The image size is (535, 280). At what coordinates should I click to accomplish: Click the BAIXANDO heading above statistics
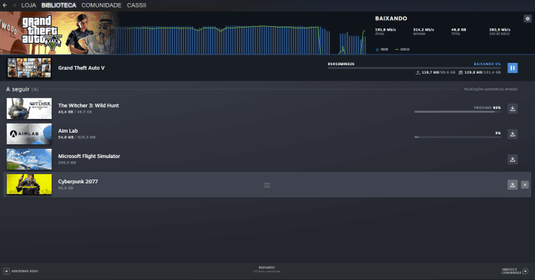[391, 18]
